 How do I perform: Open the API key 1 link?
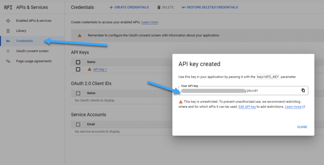pyautogui.click(x=100, y=69)
